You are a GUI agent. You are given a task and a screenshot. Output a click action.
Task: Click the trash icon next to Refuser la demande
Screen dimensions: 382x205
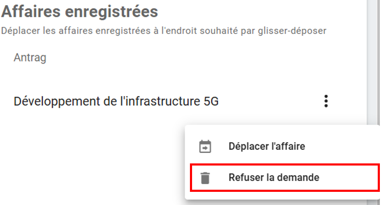[x=205, y=177]
